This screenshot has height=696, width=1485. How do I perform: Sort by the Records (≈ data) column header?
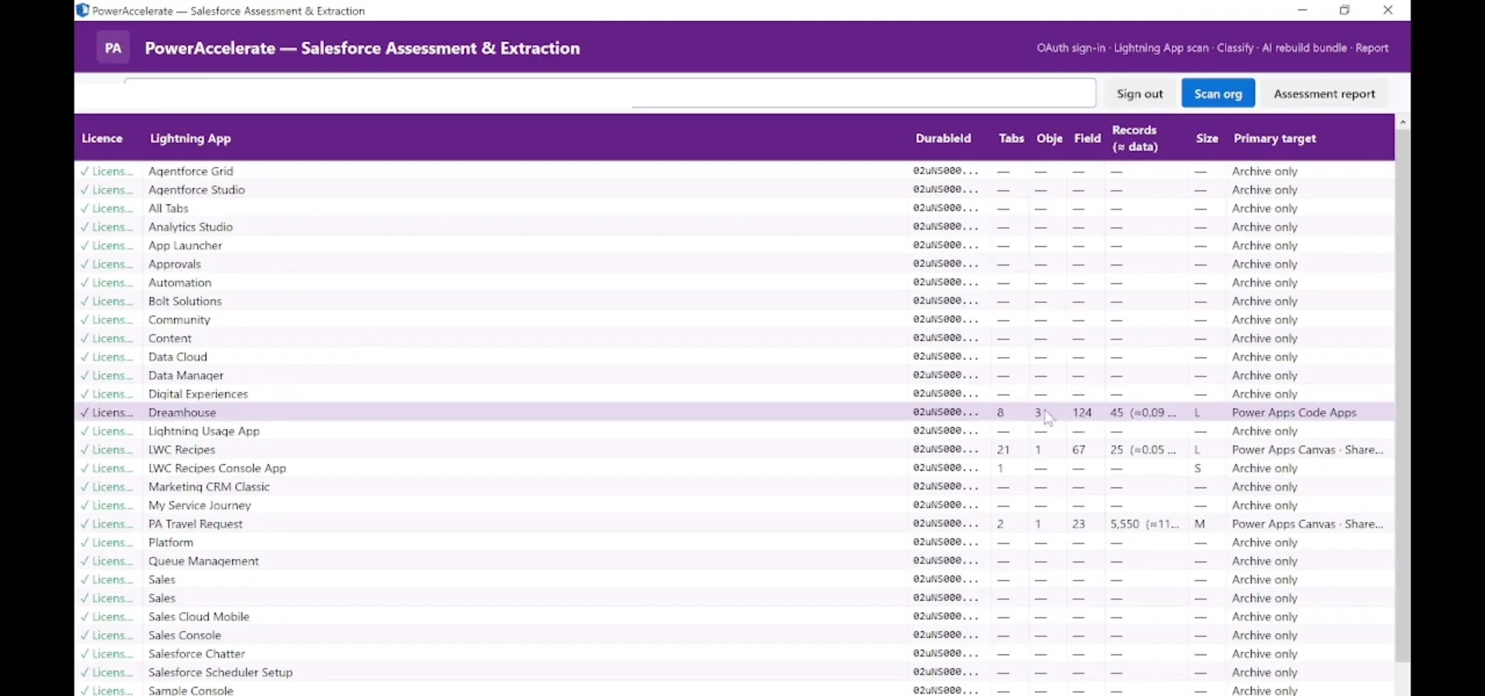(x=1135, y=138)
